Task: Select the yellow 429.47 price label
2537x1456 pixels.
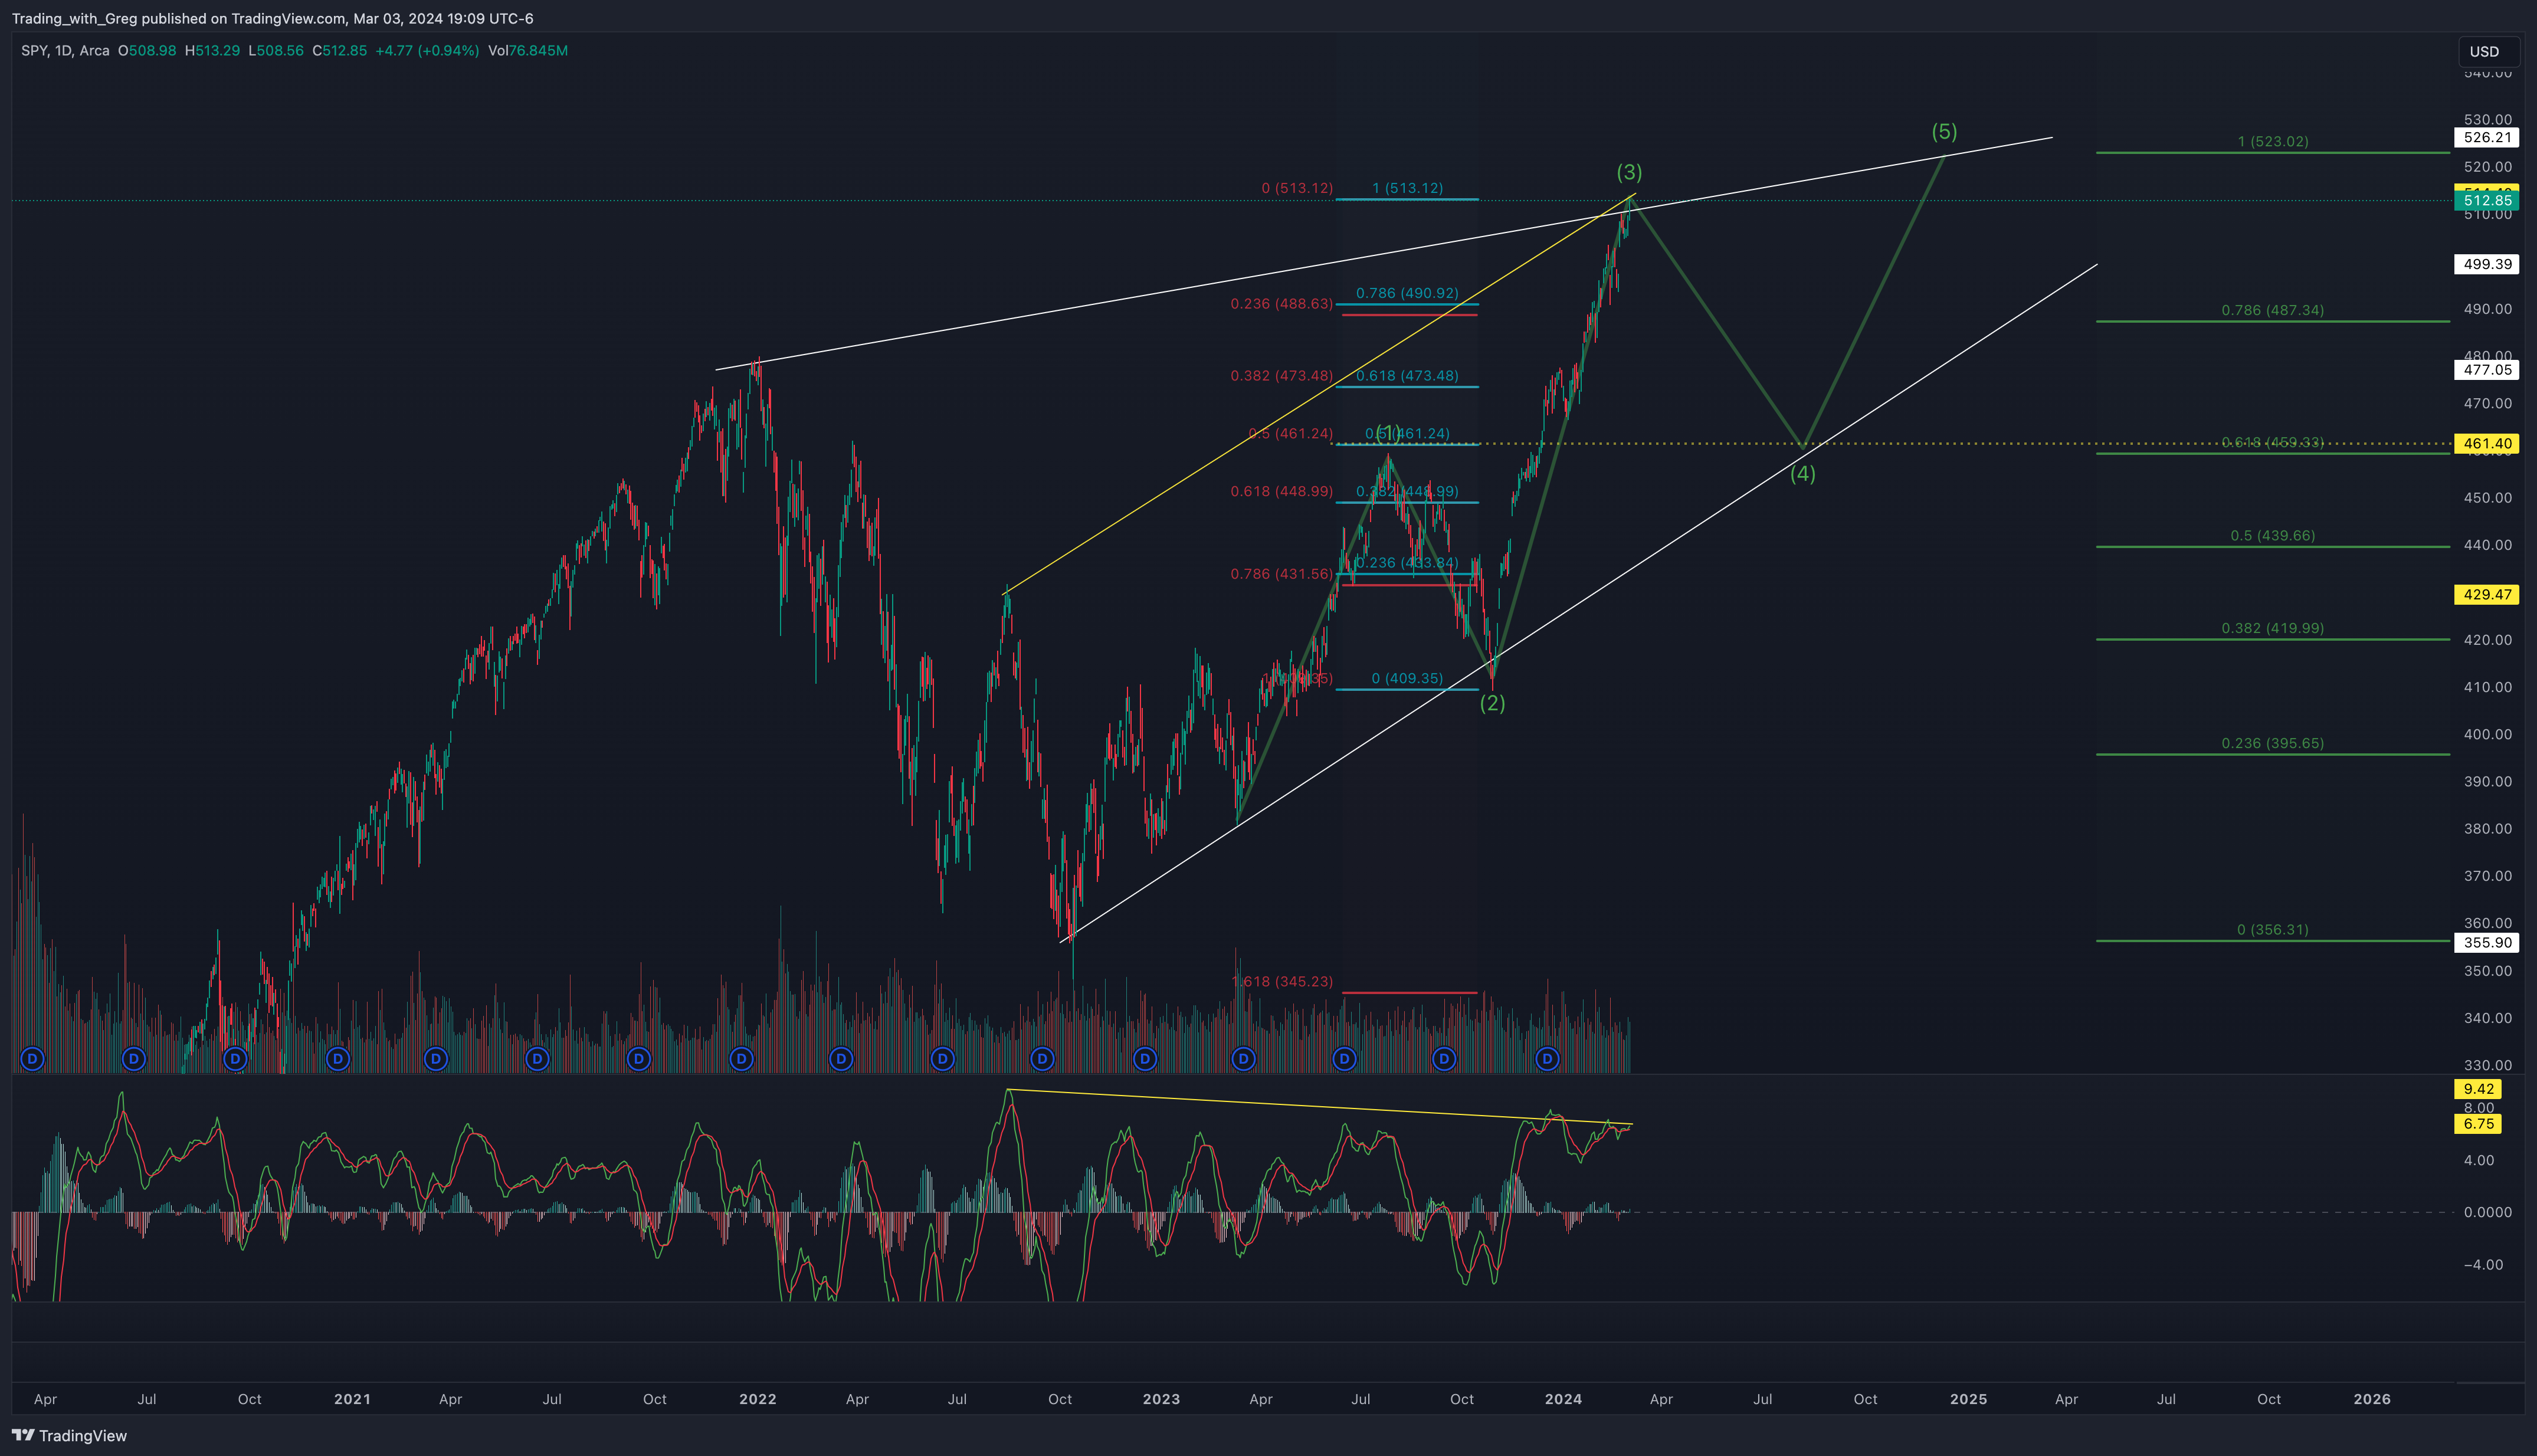Action: [x=2487, y=595]
